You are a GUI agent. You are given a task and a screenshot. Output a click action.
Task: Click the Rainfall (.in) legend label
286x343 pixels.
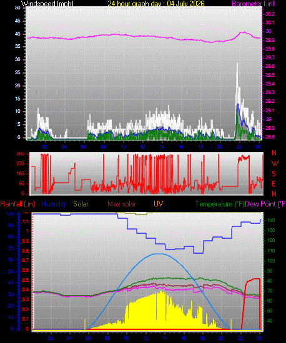coord(17,204)
